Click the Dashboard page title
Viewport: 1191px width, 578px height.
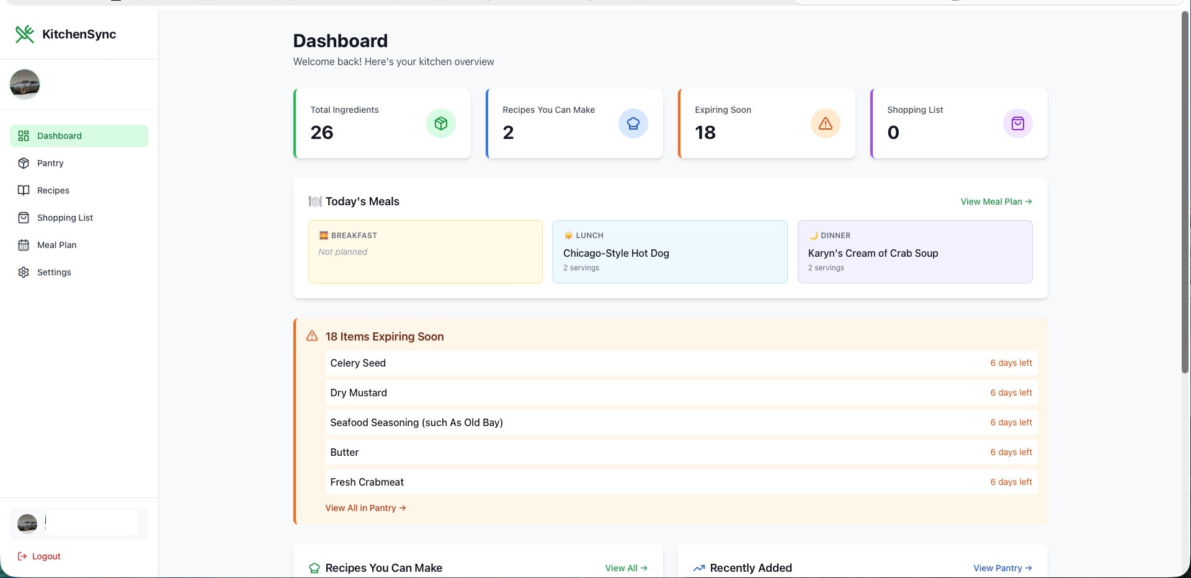tap(341, 41)
